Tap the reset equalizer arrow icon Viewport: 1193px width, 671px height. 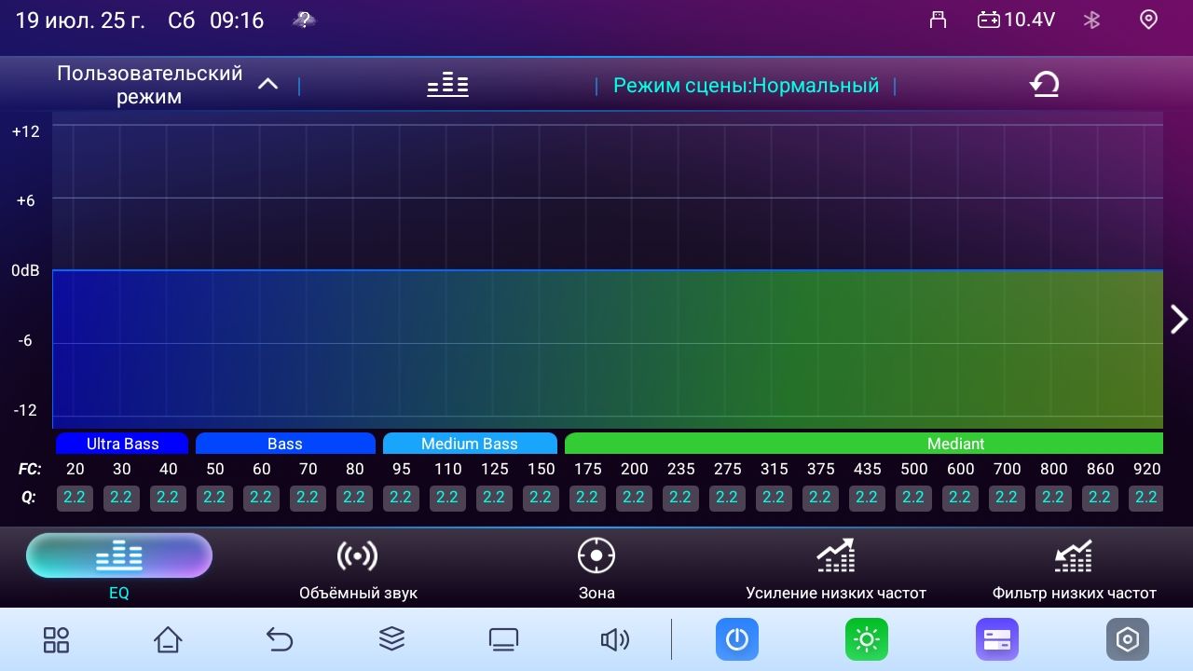[x=1044, y=86]
